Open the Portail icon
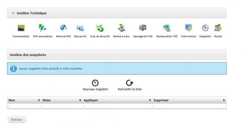The width and height of the screenshot is (250, 128). coord(218,28)
